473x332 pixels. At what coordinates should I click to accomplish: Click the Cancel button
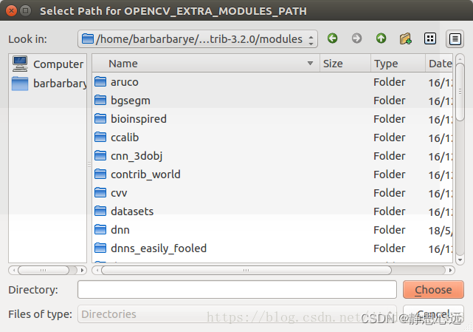tap(433, 314)
